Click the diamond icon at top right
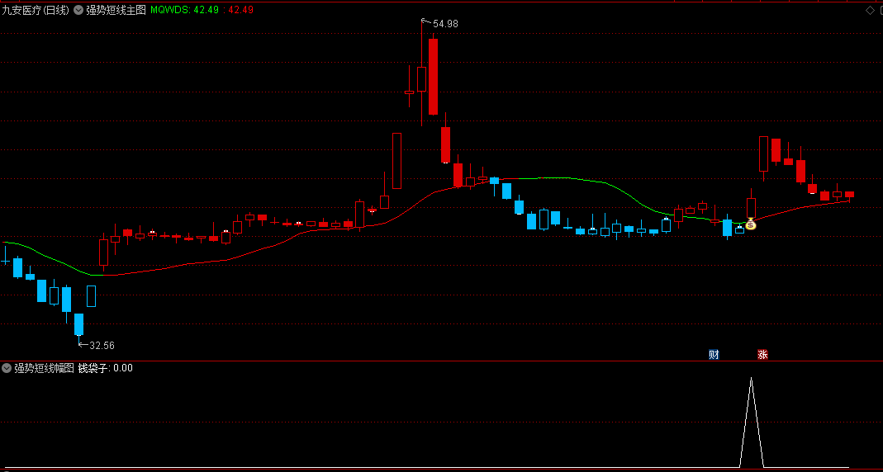The height and width of the screenshot is (472, 883). pos(870,10)
